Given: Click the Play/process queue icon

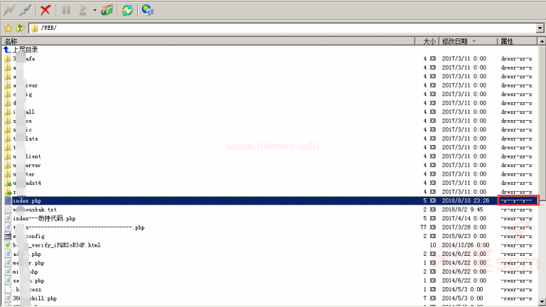Looking at the screenshot, I should (82, 10).
